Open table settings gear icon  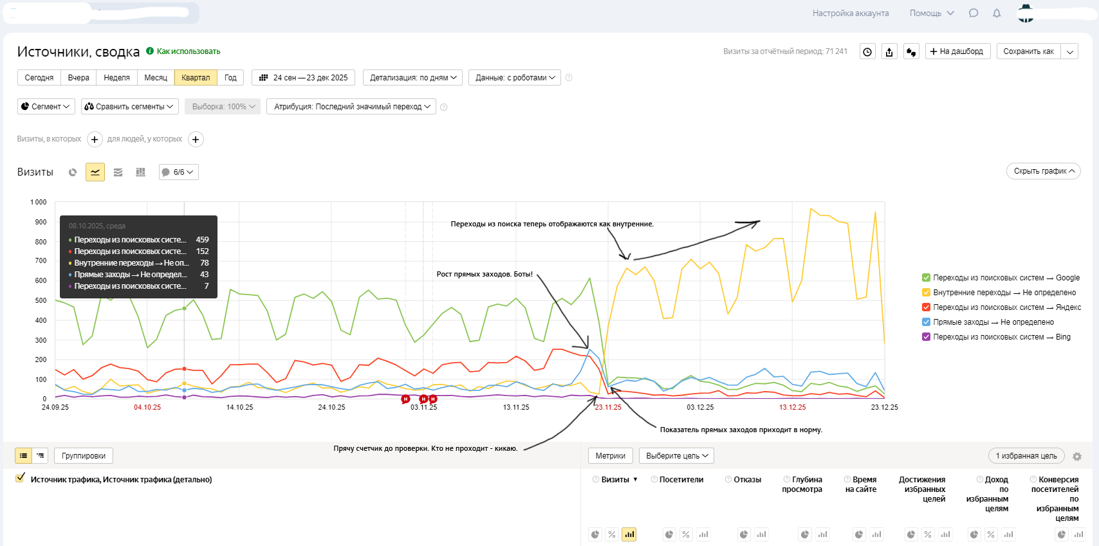(x=1077, y=456)
